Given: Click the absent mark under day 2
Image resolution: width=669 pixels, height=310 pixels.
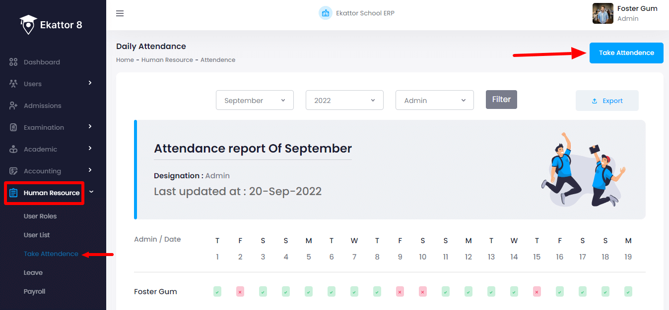Looking at the screenshot, I should pos(240,292).
